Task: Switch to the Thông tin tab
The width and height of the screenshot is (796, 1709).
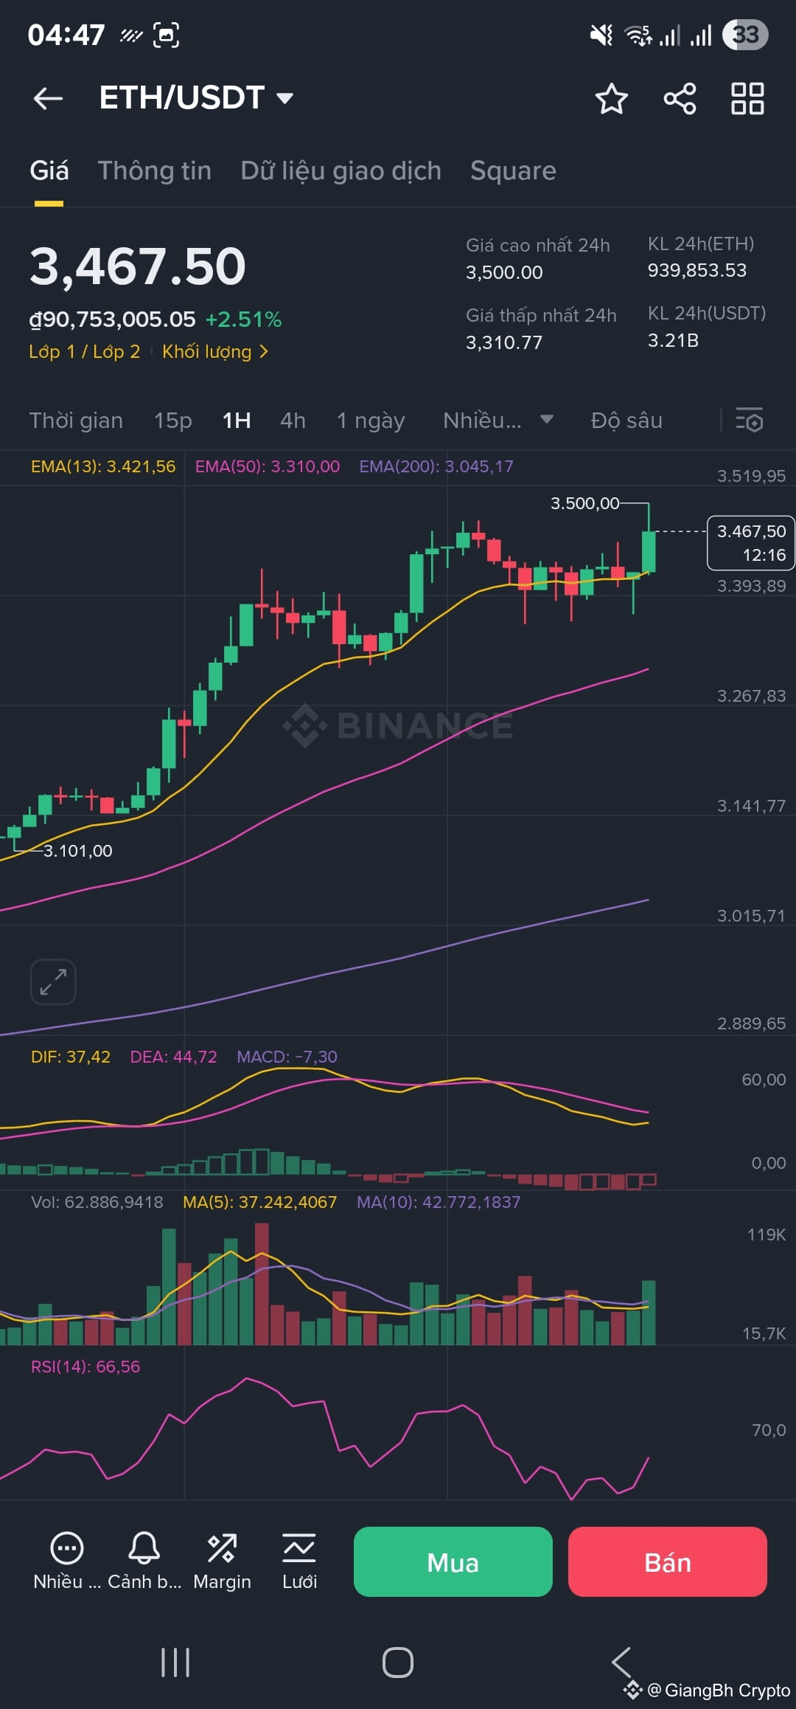Action: coord(155,171)
